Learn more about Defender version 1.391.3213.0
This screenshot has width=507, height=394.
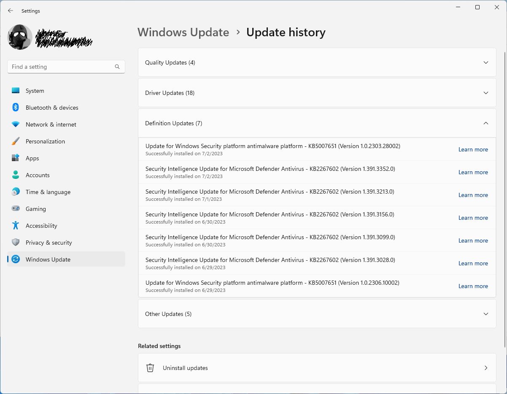[x=473, y=195]
